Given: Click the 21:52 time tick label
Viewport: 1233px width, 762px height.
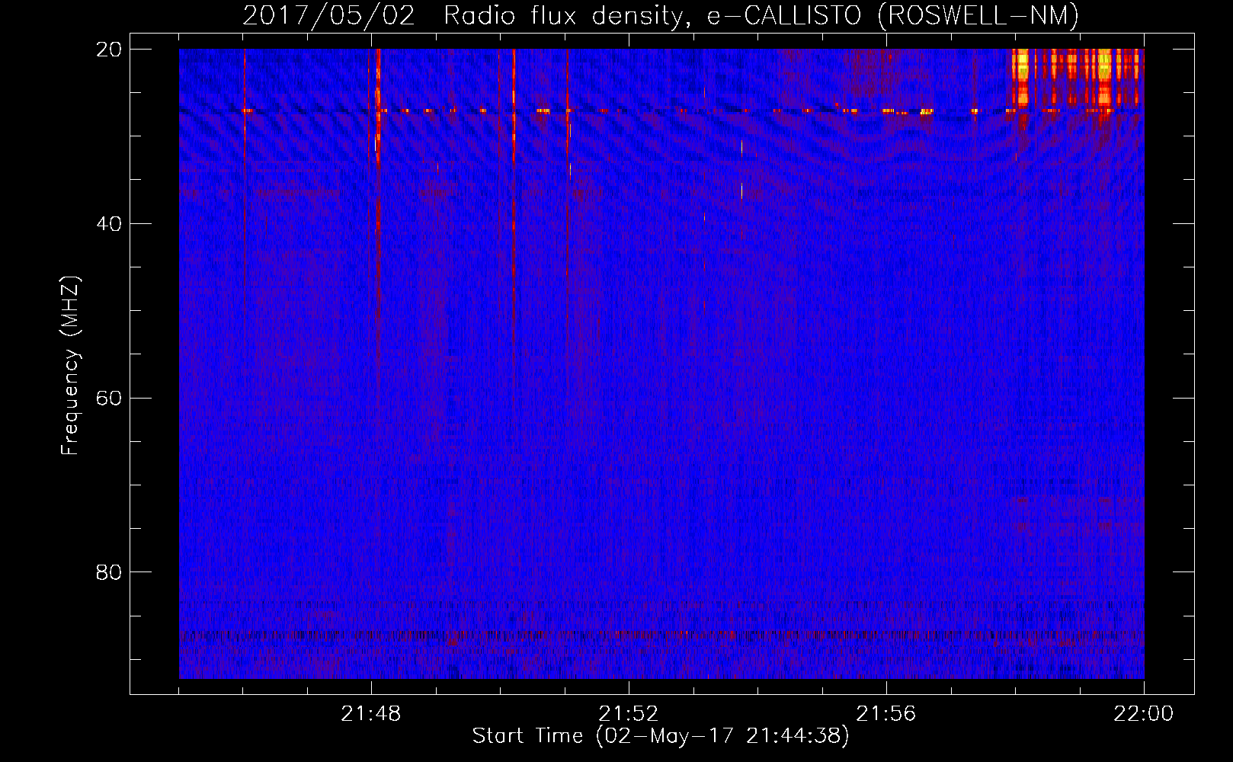Looking at the screenshot, I should tap(628, 714).
